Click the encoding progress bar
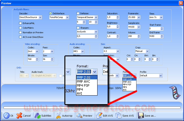 point(92,108)
